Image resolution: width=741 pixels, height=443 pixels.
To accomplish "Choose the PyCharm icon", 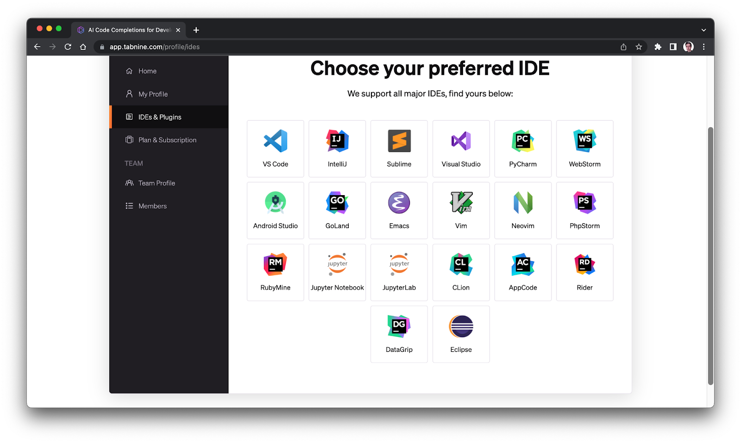I will pyautogui.click(x=523, y=141).
